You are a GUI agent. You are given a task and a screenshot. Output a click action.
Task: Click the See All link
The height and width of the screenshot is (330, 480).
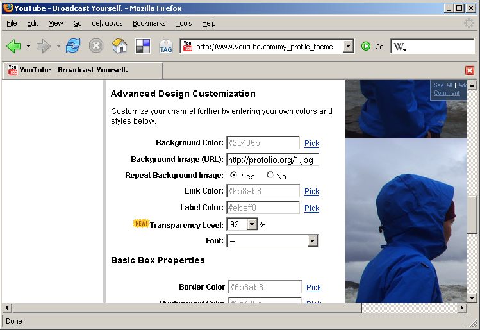(443, 85)
